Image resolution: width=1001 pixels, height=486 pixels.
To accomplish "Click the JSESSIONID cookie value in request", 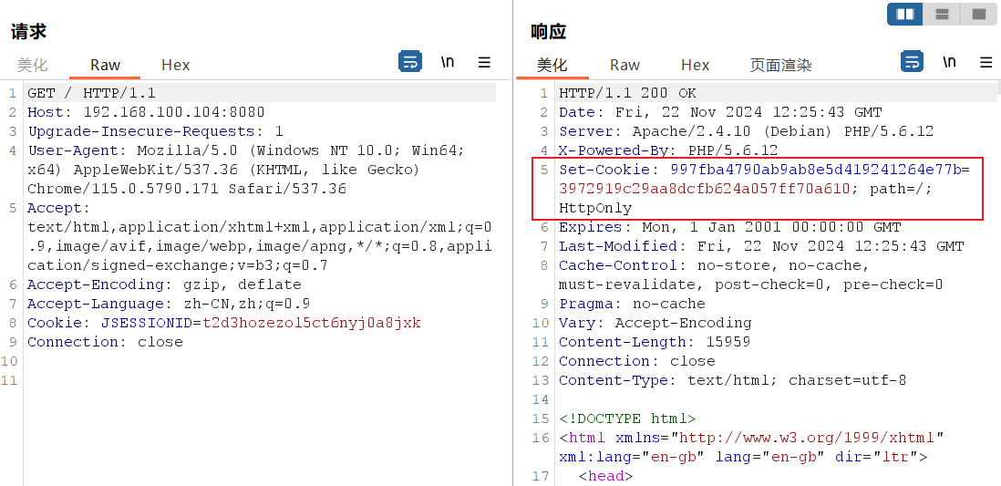I will click(311, 323).
